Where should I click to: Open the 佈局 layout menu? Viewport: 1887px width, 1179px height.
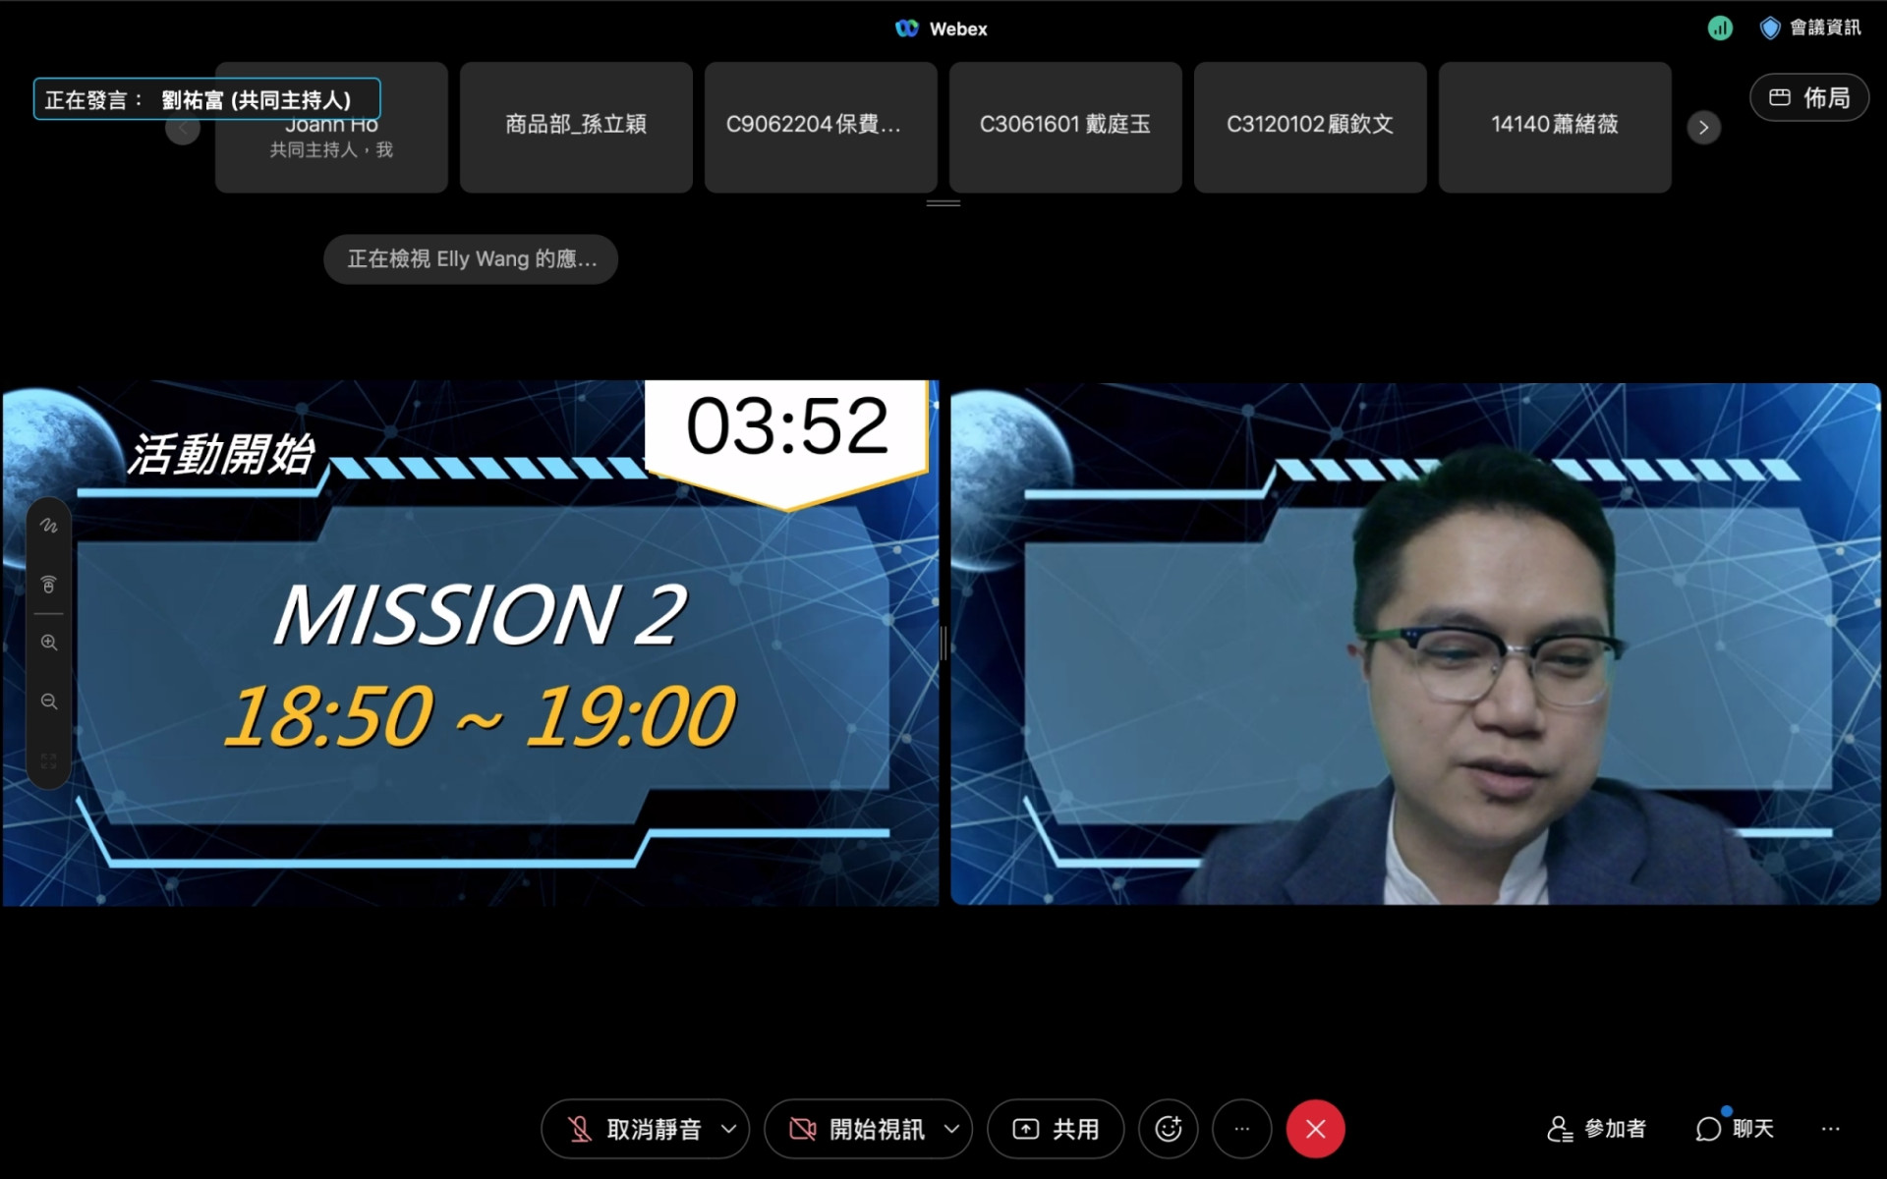point(1808,97)
